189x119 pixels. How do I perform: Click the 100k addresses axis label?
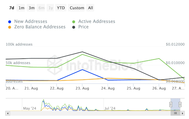click(19, 44)
